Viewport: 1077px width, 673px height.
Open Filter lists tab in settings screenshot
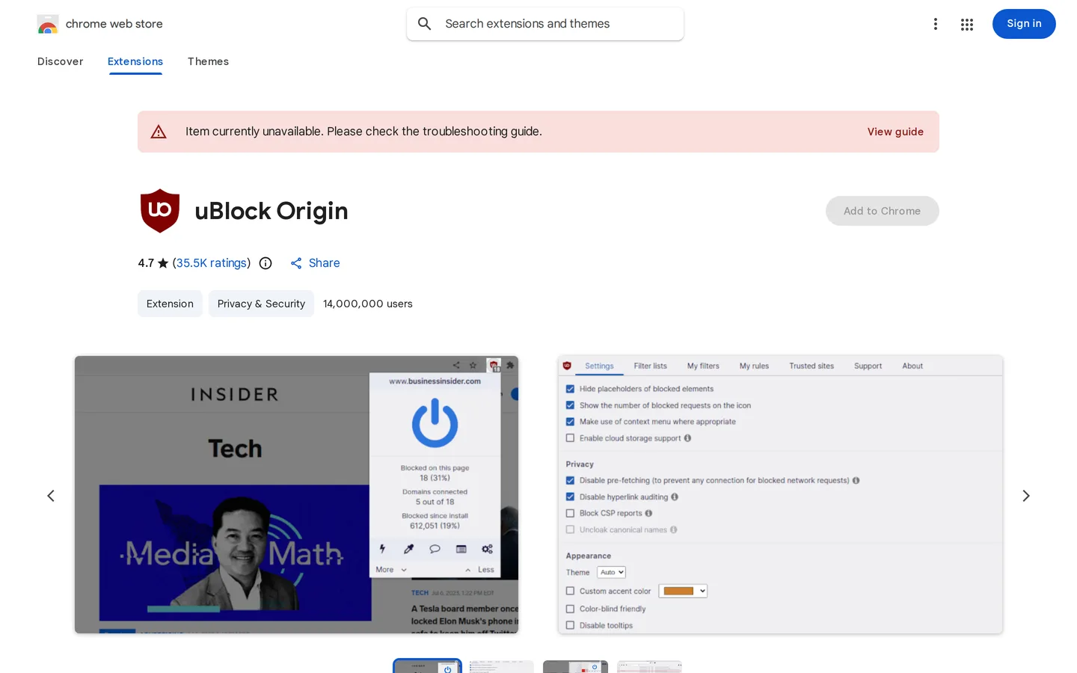[x=650, y=366]
